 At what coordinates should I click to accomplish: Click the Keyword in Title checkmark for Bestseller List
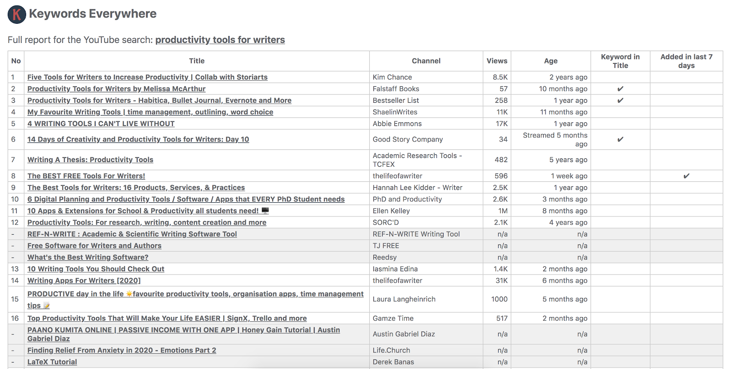click(x=620, y=100)
